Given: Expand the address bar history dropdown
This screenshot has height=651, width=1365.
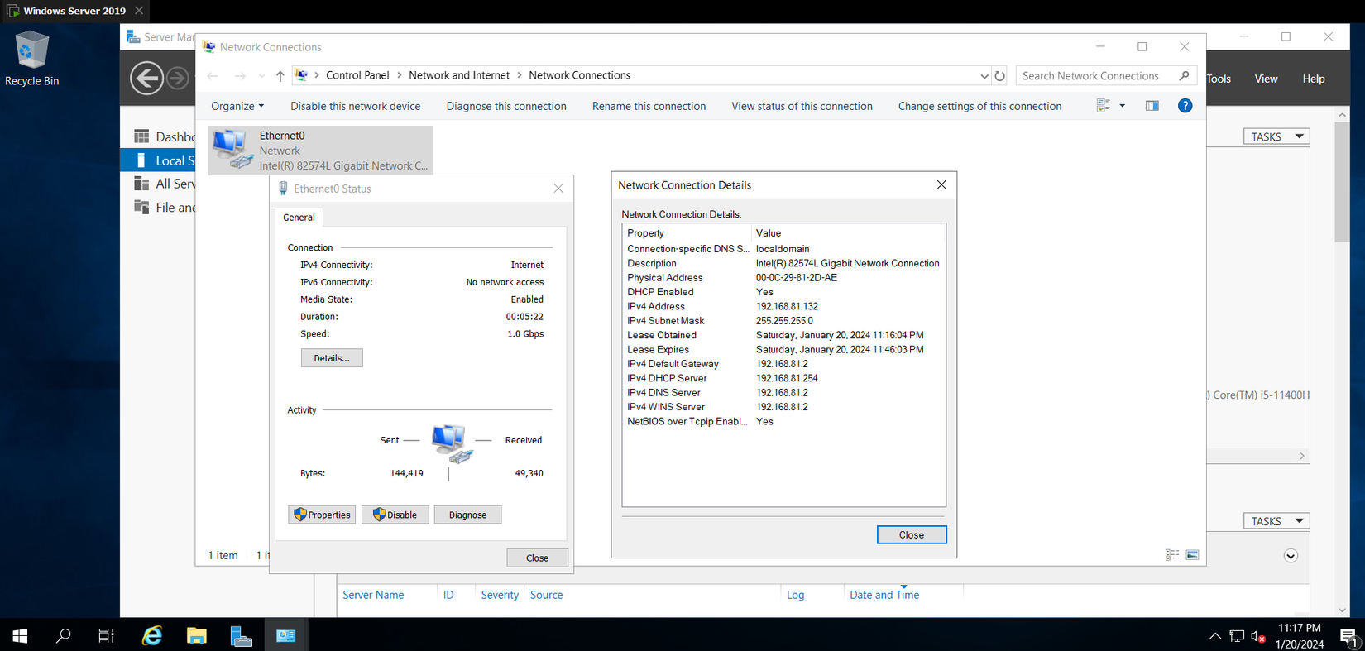Looking at the screenshot, I should (984, 76).
